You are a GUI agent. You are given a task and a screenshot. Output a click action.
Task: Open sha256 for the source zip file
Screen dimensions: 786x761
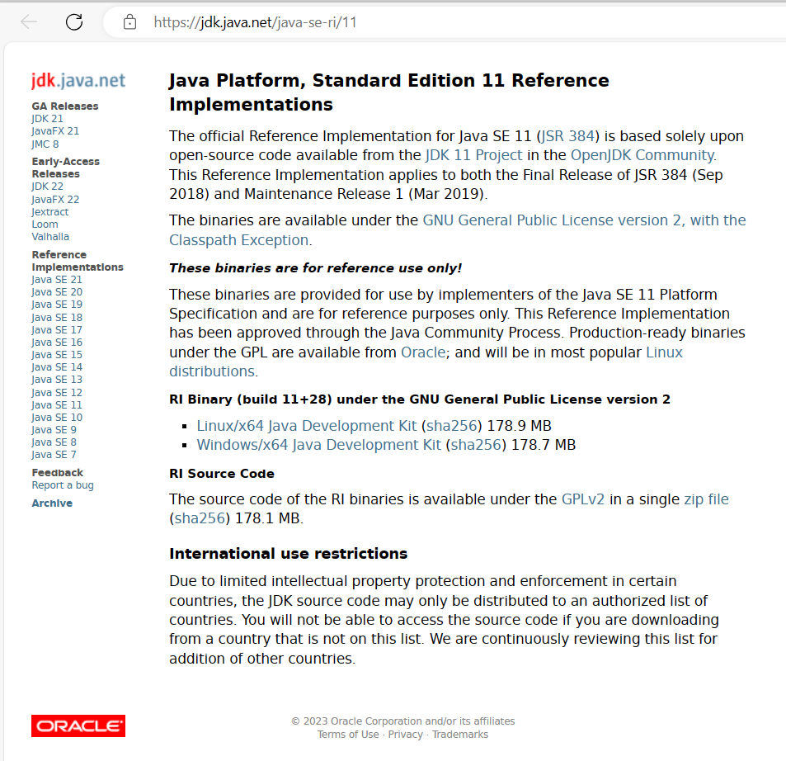coord(200,518)
